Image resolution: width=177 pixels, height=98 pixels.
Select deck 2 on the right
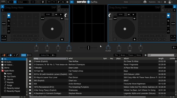pos(175,7)
